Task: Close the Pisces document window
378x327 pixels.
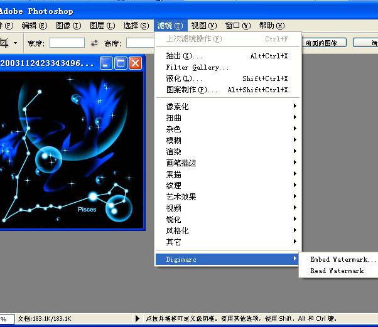Action: click(x=136, y=63)
